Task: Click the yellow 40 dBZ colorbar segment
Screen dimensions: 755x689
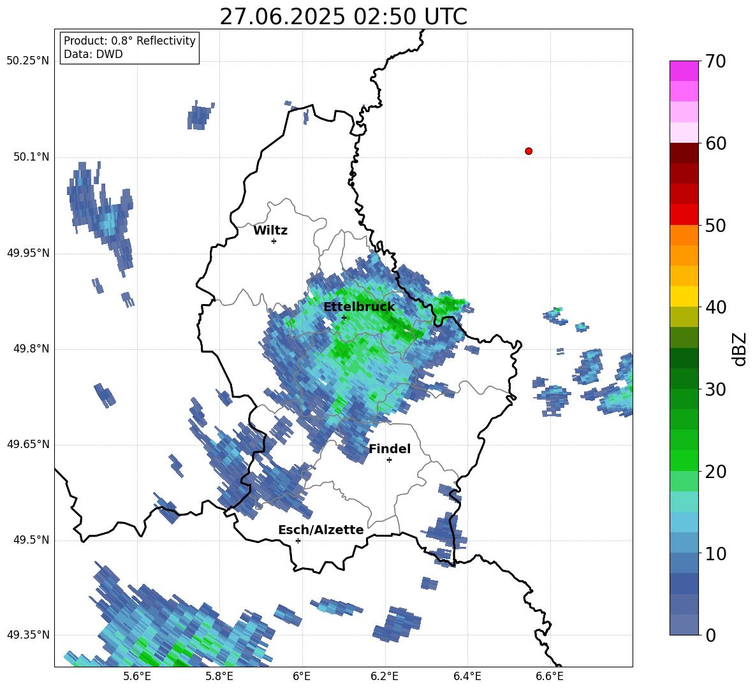Action: 684,296
